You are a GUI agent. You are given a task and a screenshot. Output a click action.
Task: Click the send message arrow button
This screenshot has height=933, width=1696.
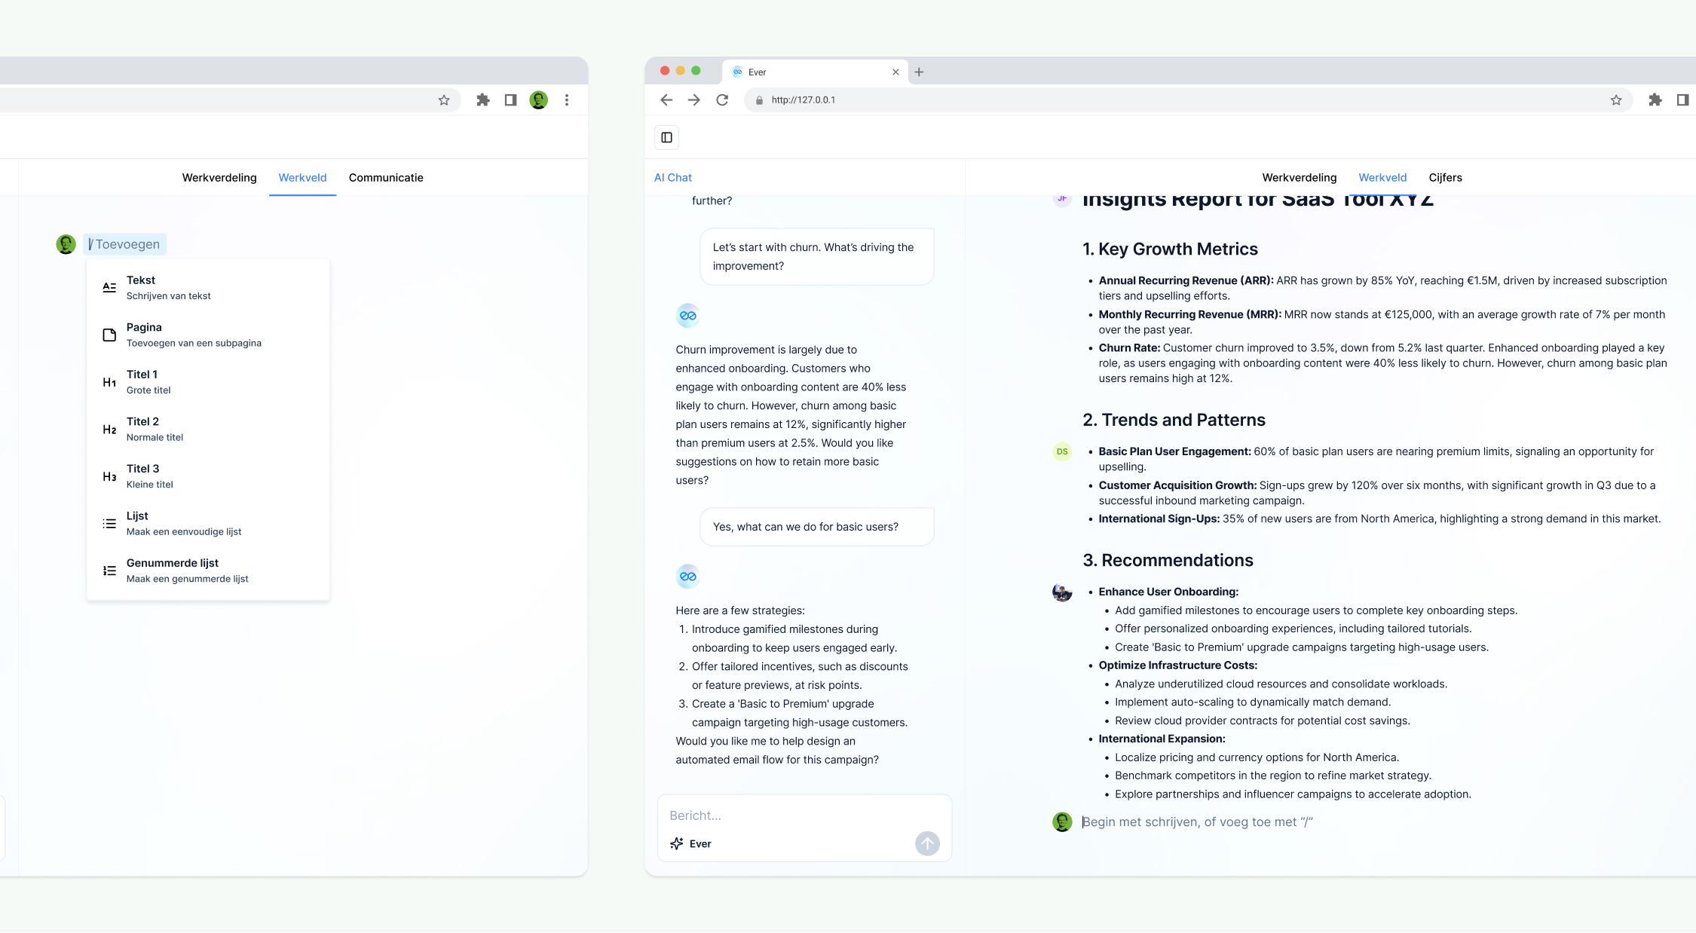(x=927, y=843)
